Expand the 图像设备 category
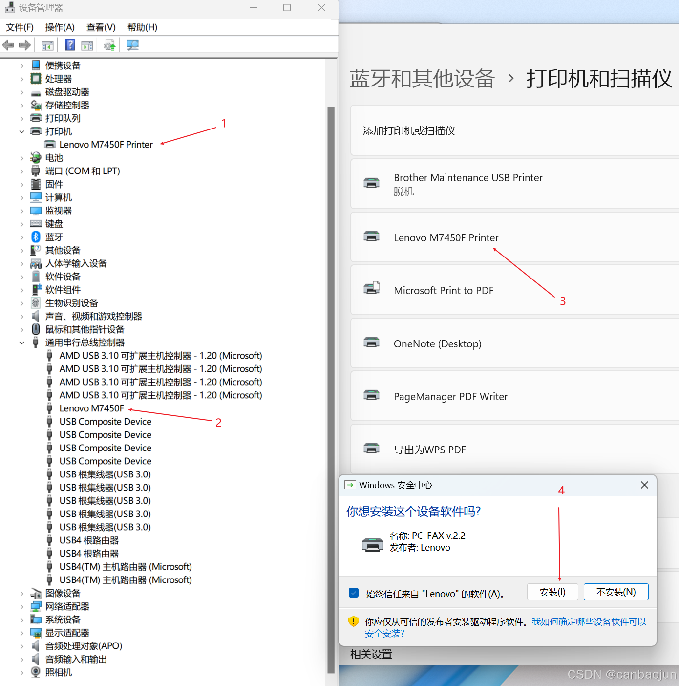 tap(21, 593)
